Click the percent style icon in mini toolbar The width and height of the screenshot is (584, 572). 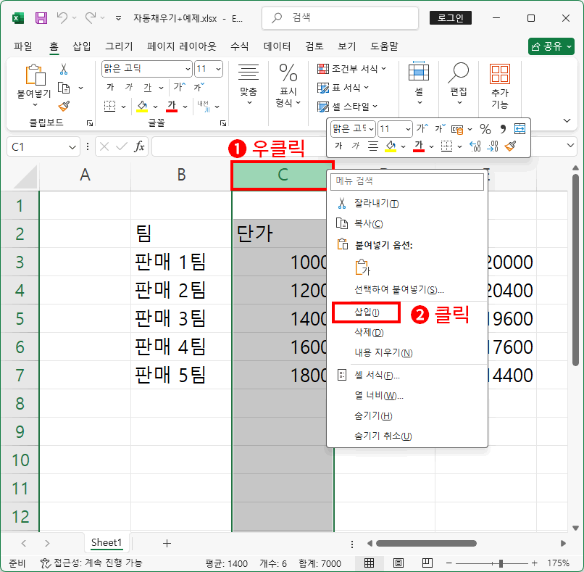(485, 129)
